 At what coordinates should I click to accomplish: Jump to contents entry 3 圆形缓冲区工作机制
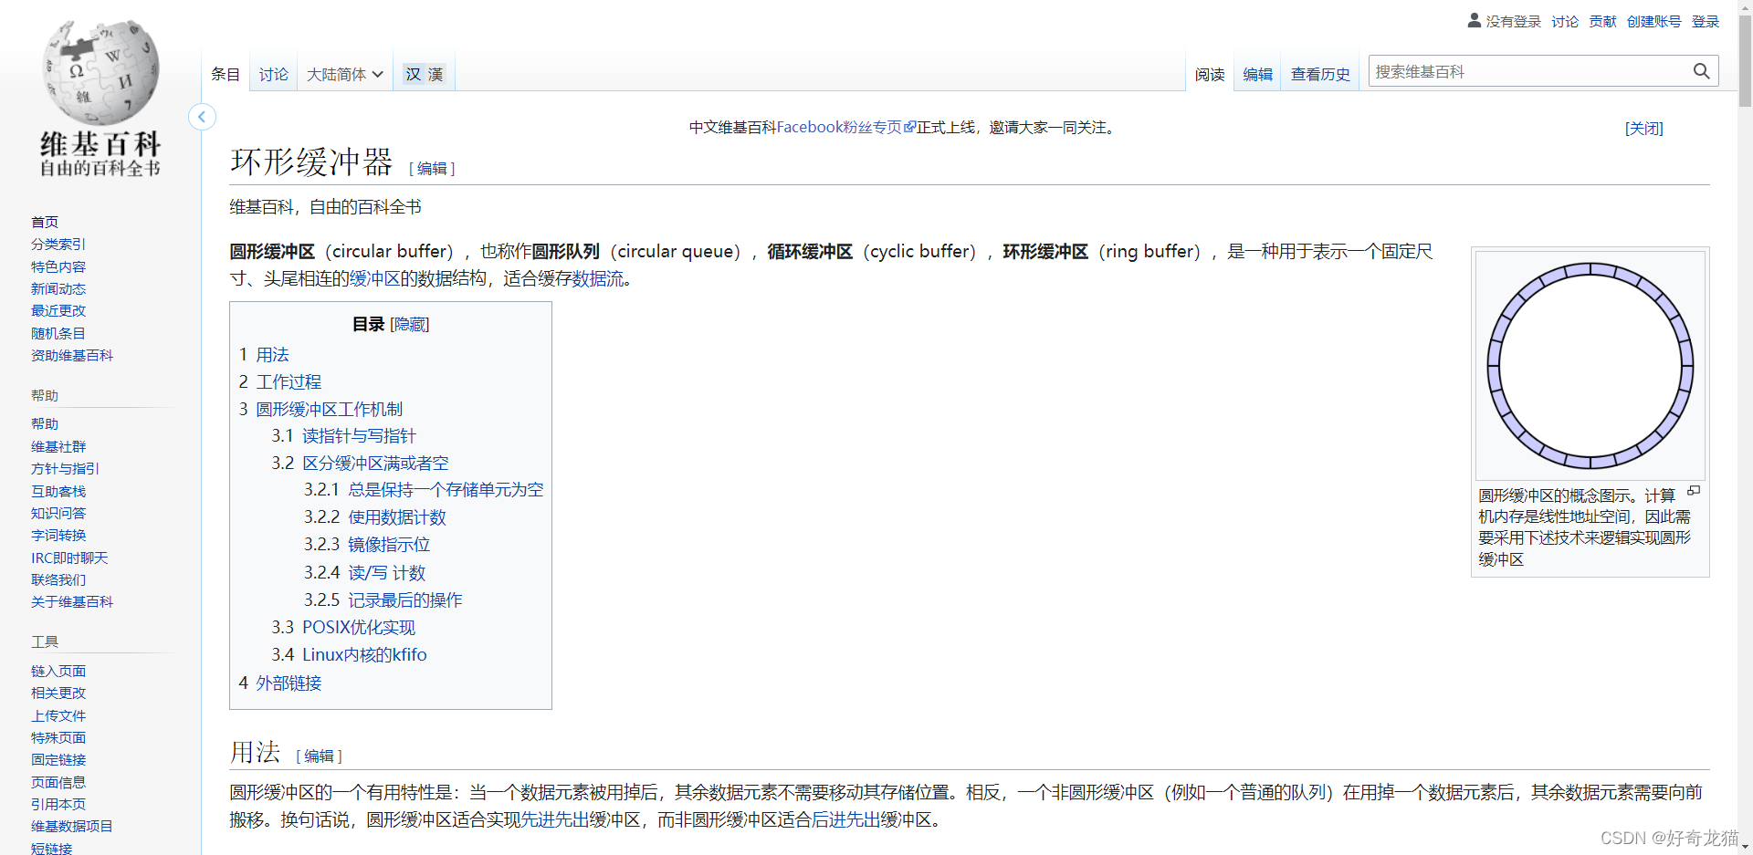(x=320, y=410)
